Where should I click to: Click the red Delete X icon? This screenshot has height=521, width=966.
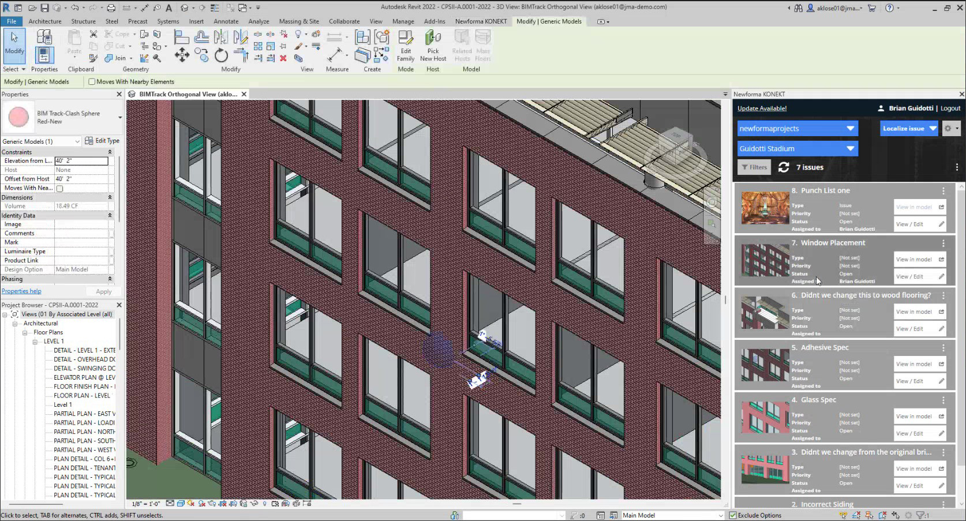pos(283,58)
